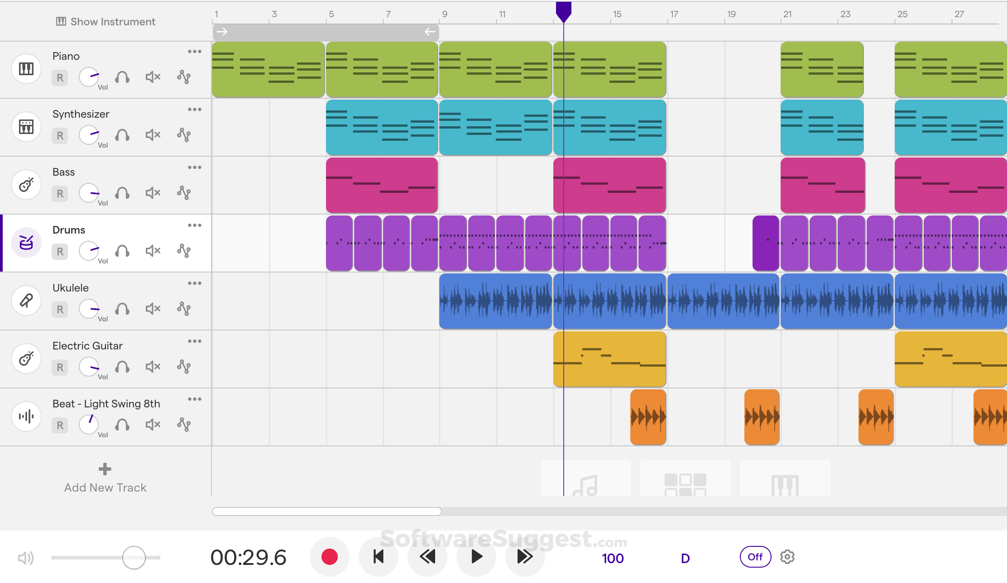This screenshot has width=1007, height=583.
Task: Open the Synthesizer track options menu
Action: point(195,109)
